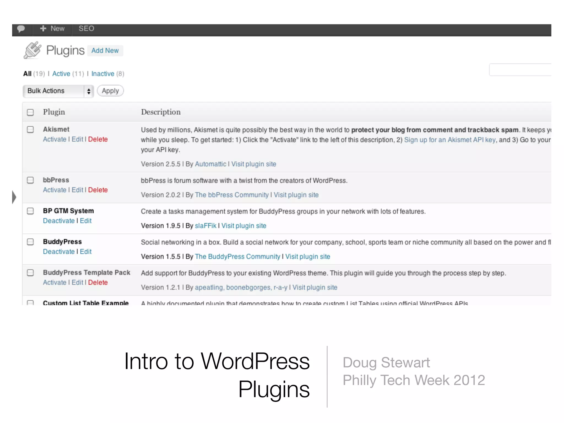Open the Bulk Actions dropdown
The height and width of the screenshot is (423, 564).
[x=54, y=91]
